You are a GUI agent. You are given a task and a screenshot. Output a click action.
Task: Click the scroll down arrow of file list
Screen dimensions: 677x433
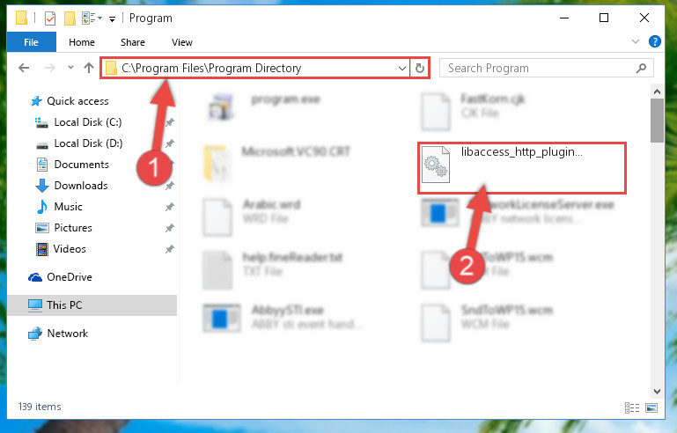657,391
